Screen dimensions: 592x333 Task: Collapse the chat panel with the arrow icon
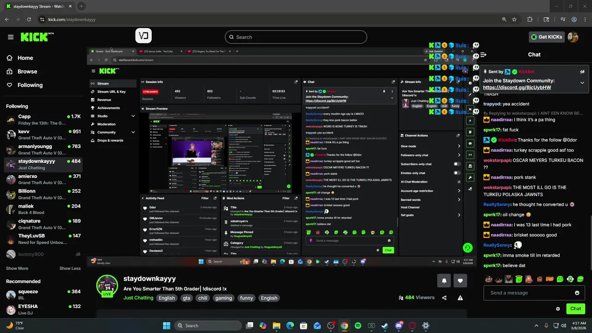click(x=483, y=55)
